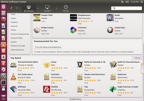
Task: Choose the Office category
Action: 13,30
